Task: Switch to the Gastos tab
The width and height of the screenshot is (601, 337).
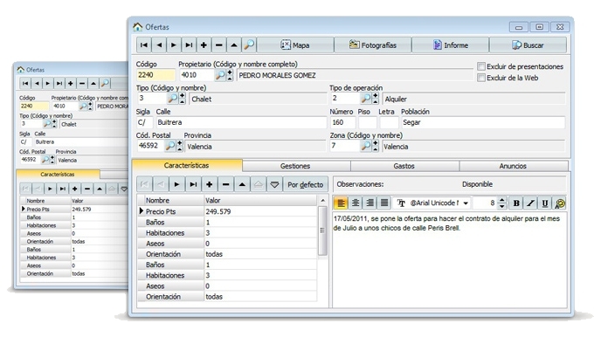Action: point(404,166)
